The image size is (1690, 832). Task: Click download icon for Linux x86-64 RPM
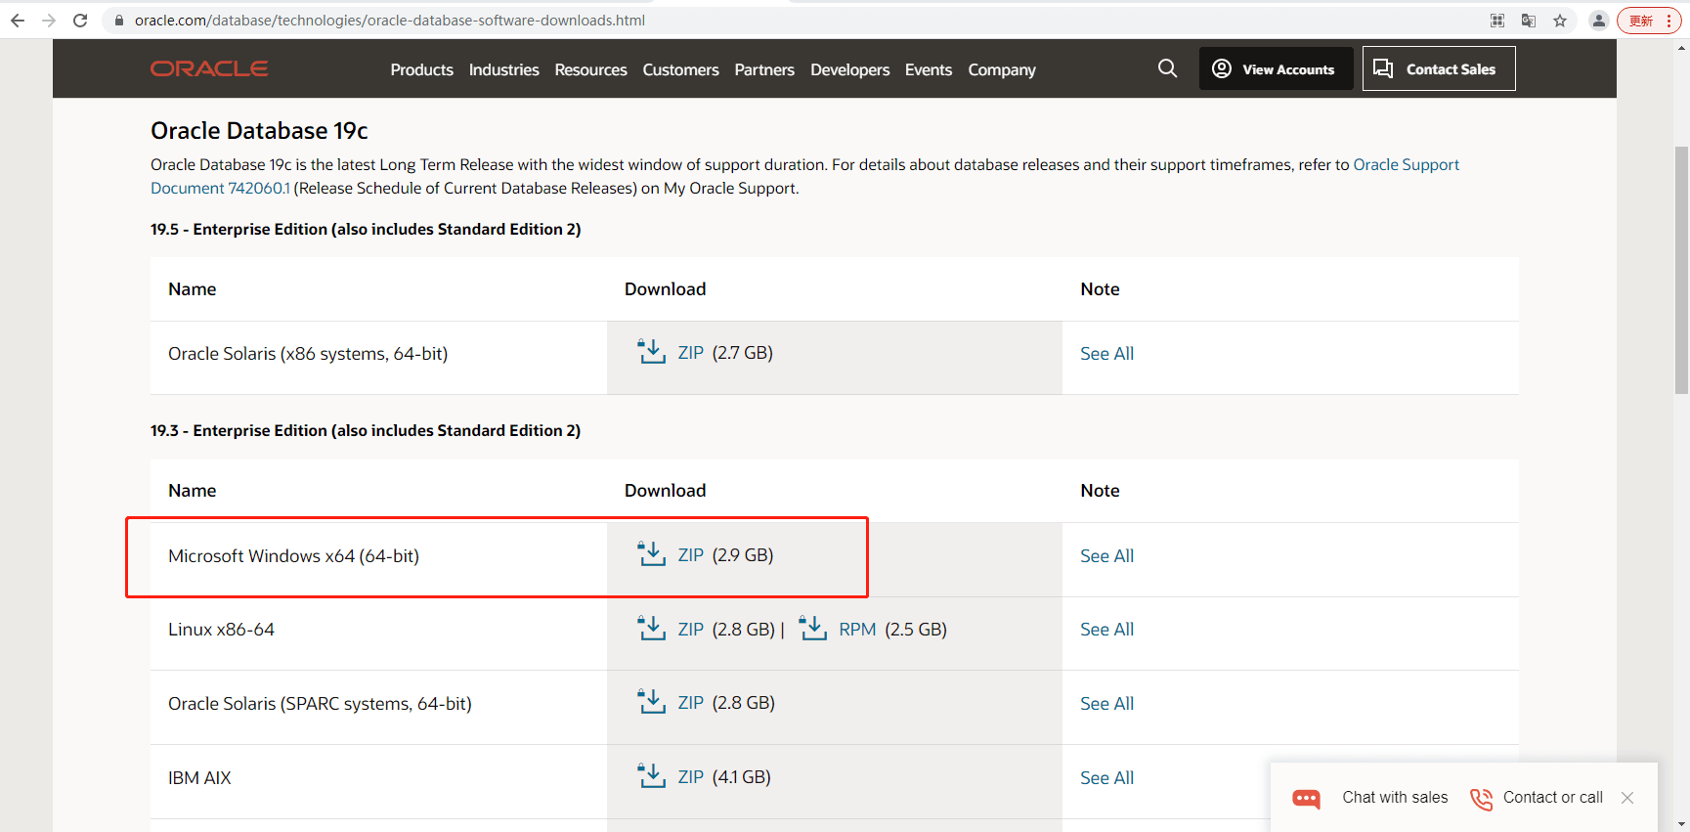pos(812,629)
